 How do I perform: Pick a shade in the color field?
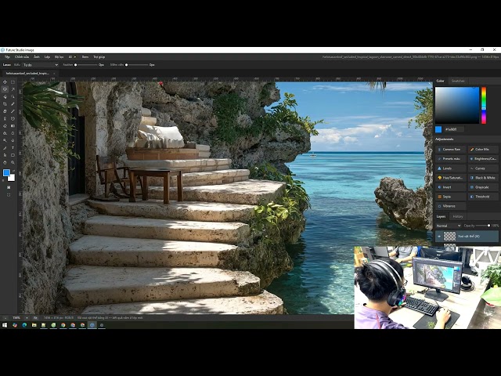[x=457, y=105]
